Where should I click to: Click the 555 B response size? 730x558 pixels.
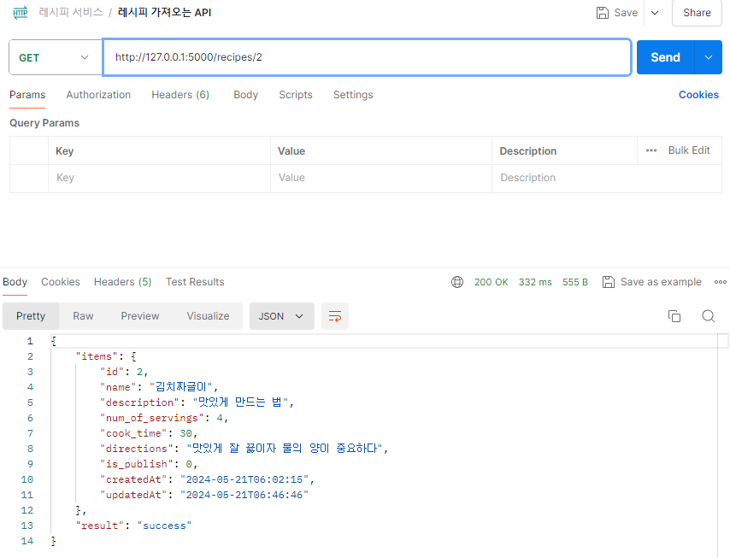click(x=575, y=282)
